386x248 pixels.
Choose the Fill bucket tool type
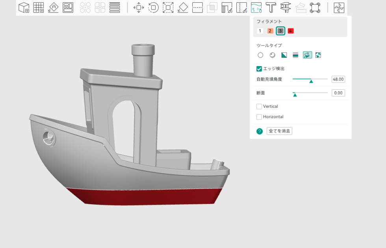307,55
